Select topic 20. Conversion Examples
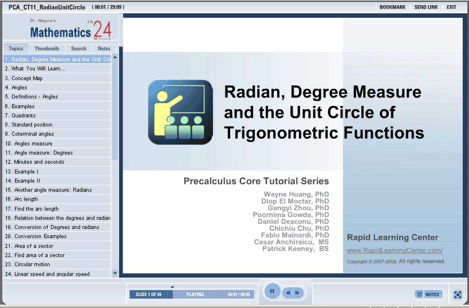Viewport: 469px width, 308px height. coord(57,236)
